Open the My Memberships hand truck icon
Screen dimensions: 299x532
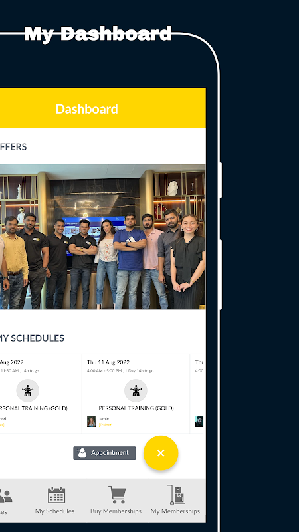point(176,495)
